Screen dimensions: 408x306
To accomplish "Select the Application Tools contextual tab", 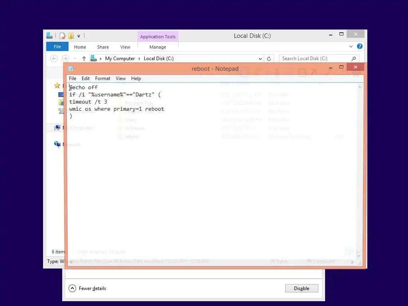I will coord(158,36).
